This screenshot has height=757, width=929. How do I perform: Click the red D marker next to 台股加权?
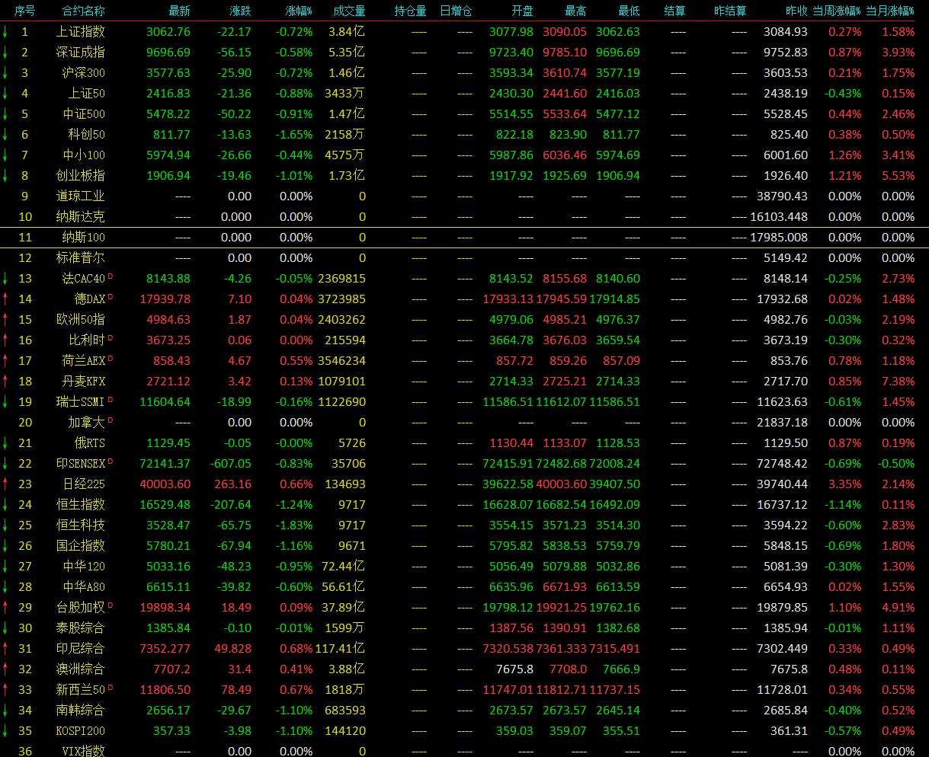tap(111, 605)
